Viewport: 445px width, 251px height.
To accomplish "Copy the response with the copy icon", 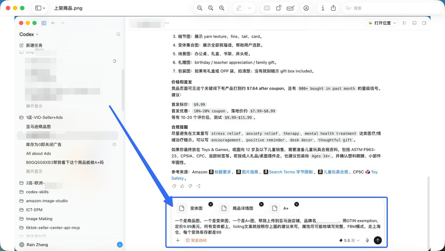I will [174, 186].
